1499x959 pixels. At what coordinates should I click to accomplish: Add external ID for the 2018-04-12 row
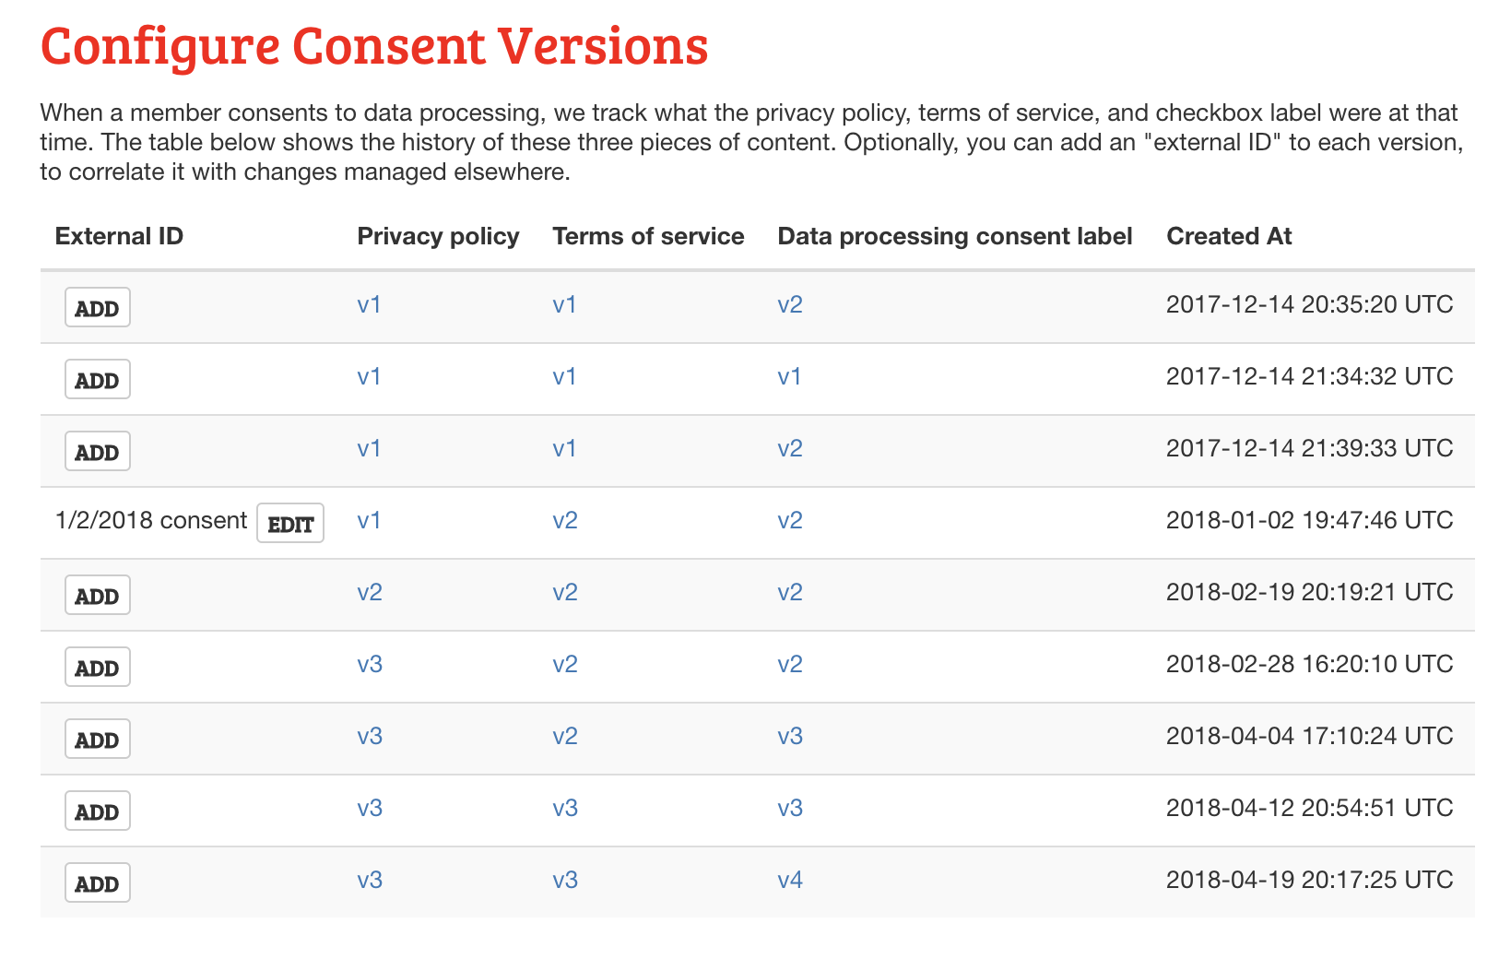tap(98, 811)
